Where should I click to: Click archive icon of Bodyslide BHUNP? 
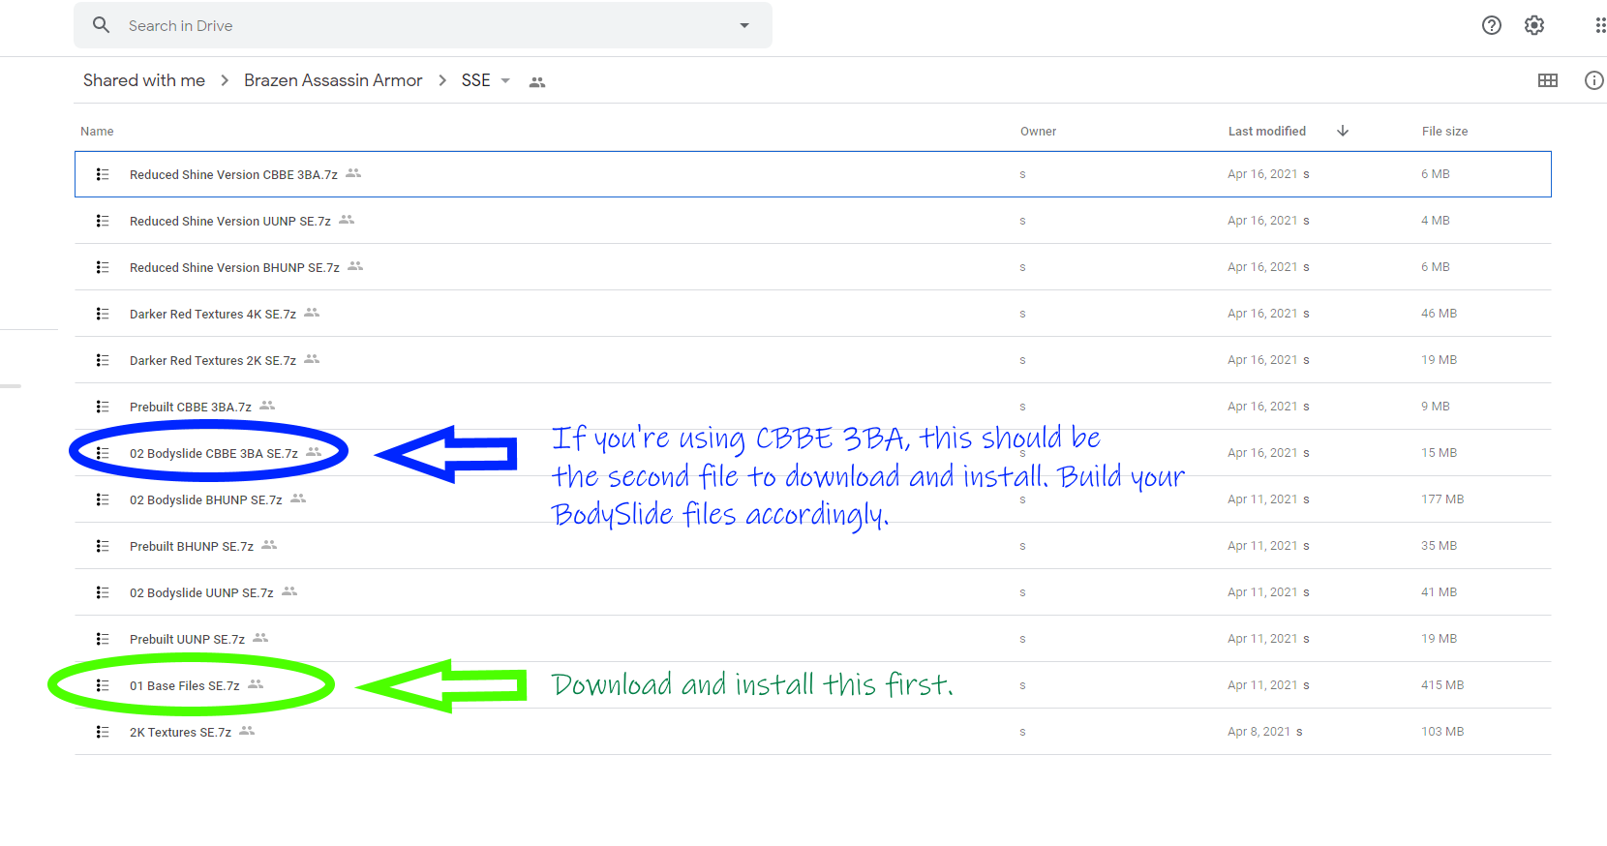[x=103, y=499]
